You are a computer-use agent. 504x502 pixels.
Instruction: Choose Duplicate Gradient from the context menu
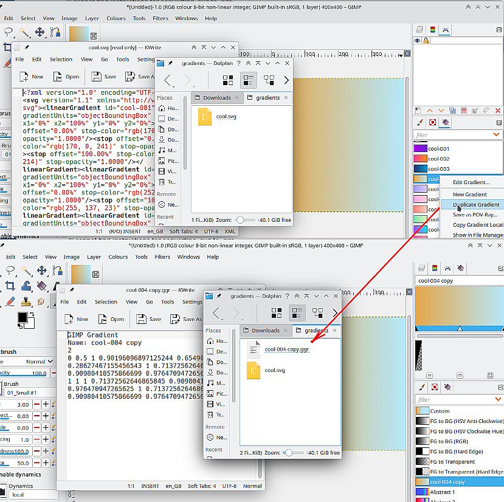pos(476,204)
